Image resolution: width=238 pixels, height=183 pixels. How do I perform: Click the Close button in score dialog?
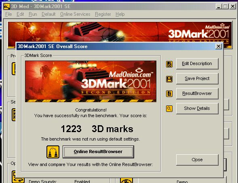197,160
